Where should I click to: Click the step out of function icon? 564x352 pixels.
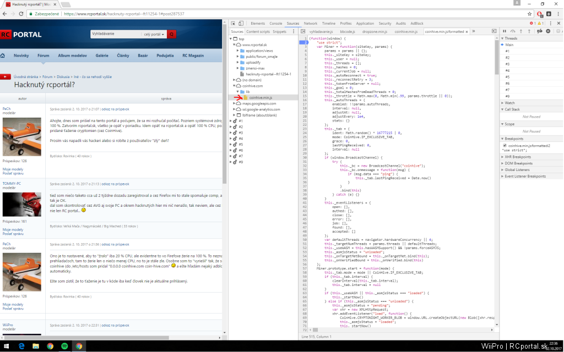529,31
